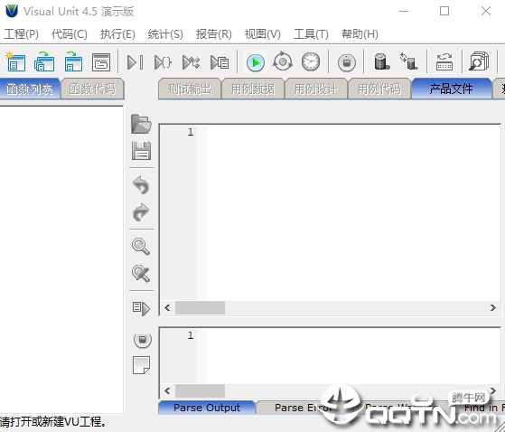This screenshot has height=432, width=505.
Task: Open the 报告(R) menu
Action: (214, 33)
